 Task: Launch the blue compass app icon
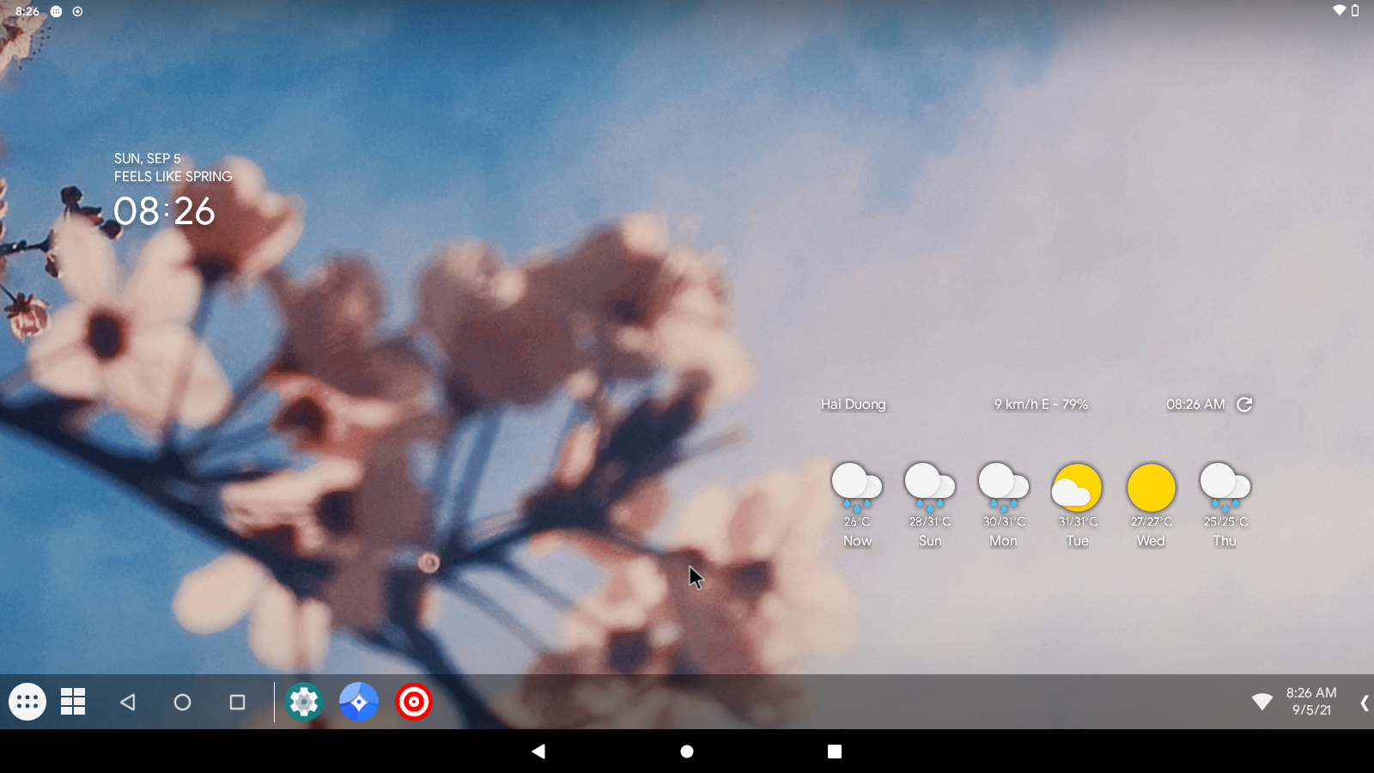(359, 702)
